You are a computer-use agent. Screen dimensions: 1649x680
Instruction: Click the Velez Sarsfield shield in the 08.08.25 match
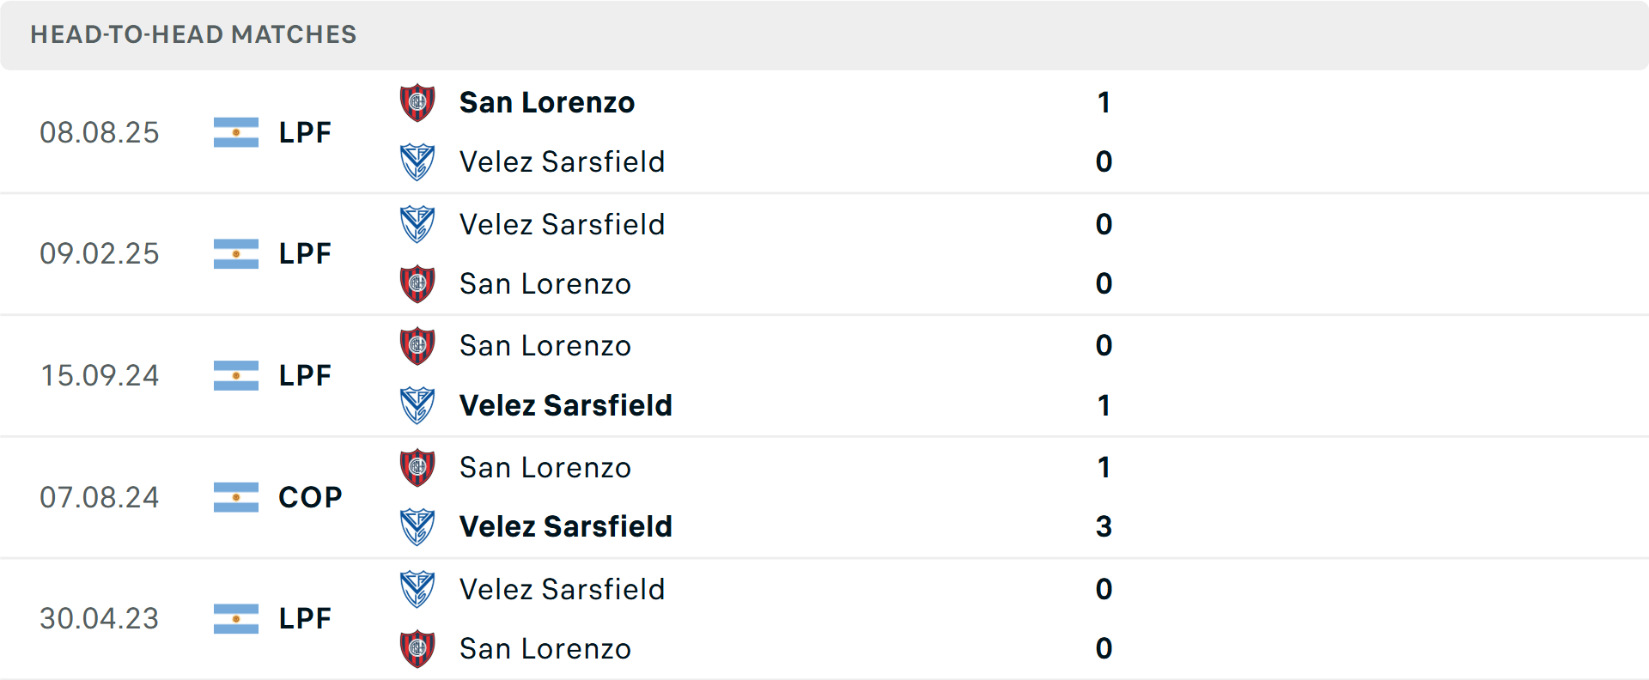pos(417,161)
